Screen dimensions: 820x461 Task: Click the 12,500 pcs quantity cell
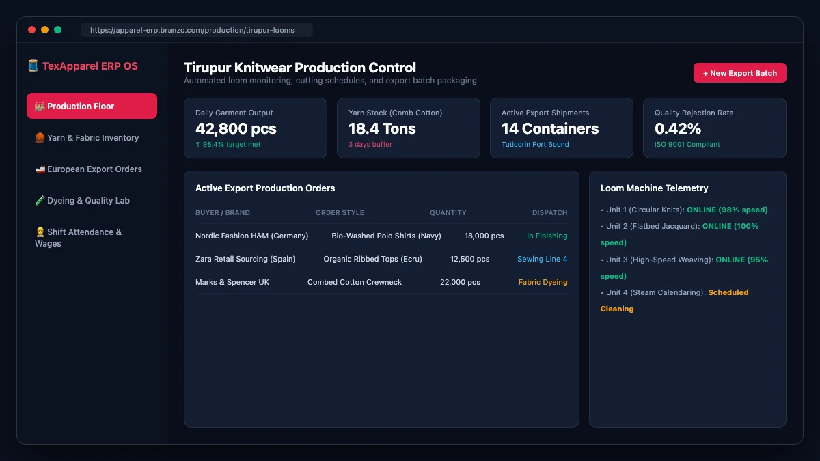point(470,259)
